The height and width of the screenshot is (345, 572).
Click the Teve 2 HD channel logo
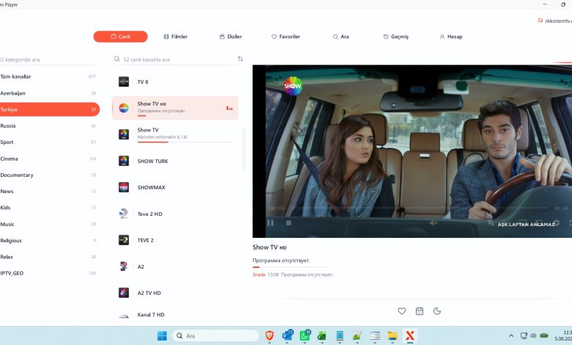pos(124,214)
